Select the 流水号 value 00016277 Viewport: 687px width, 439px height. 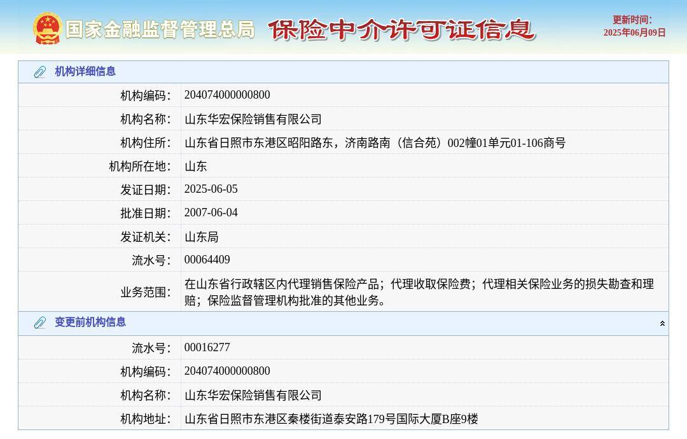click(207, 347)
